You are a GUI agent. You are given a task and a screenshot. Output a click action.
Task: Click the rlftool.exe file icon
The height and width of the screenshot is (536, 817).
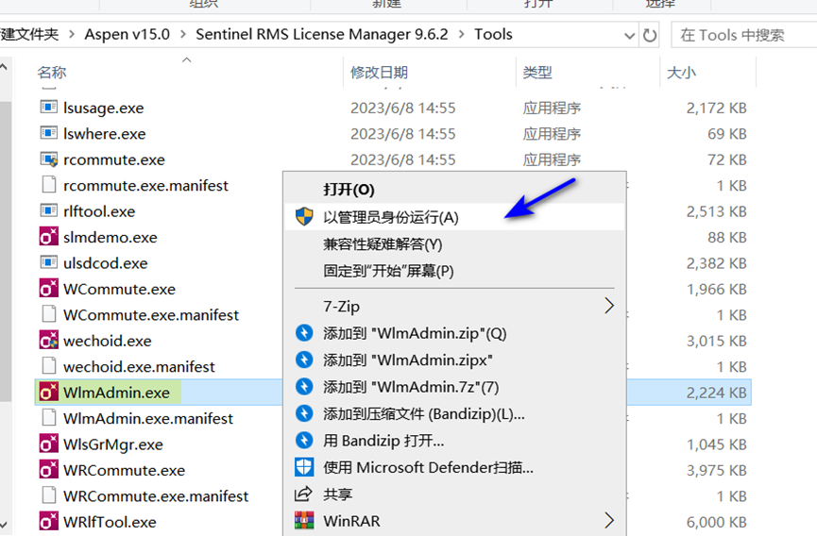tap(49, 210)
